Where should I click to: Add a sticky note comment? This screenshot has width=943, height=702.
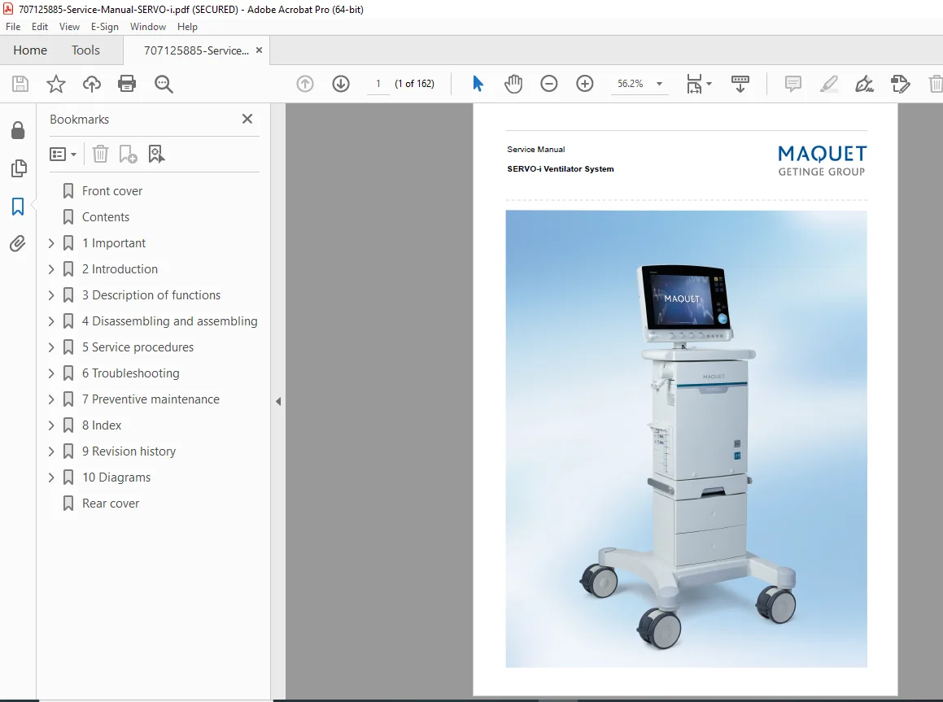pyautogui.click(x=793, y=84)
